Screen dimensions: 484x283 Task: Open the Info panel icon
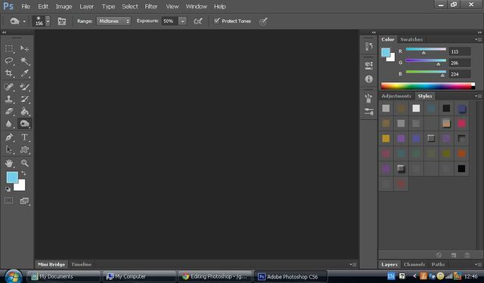click(x=369, y=79)
